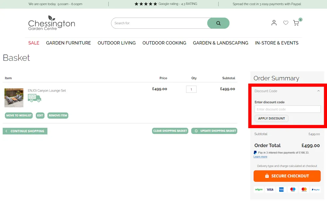Click the PayPal payment badge

[x=316, y=190]
